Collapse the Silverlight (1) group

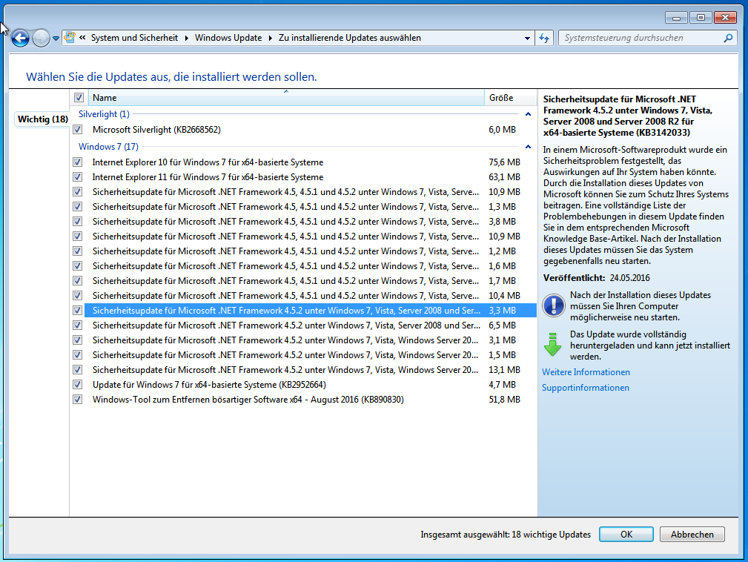(528, 114)
